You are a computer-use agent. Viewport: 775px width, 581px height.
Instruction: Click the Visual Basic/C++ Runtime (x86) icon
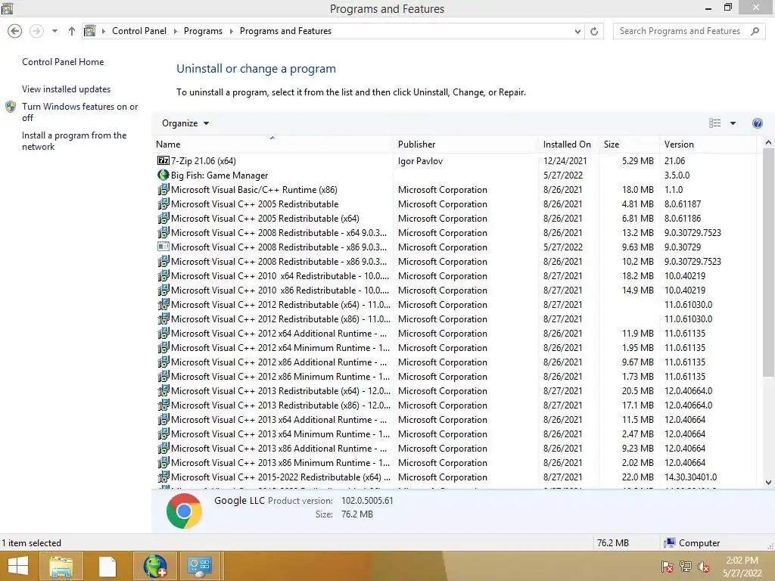[163, 189]
